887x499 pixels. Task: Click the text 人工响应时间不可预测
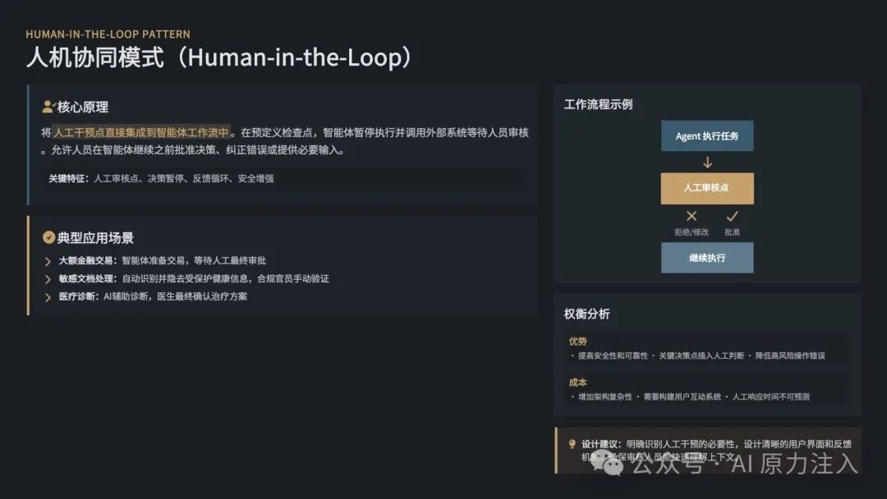point(771,396)
